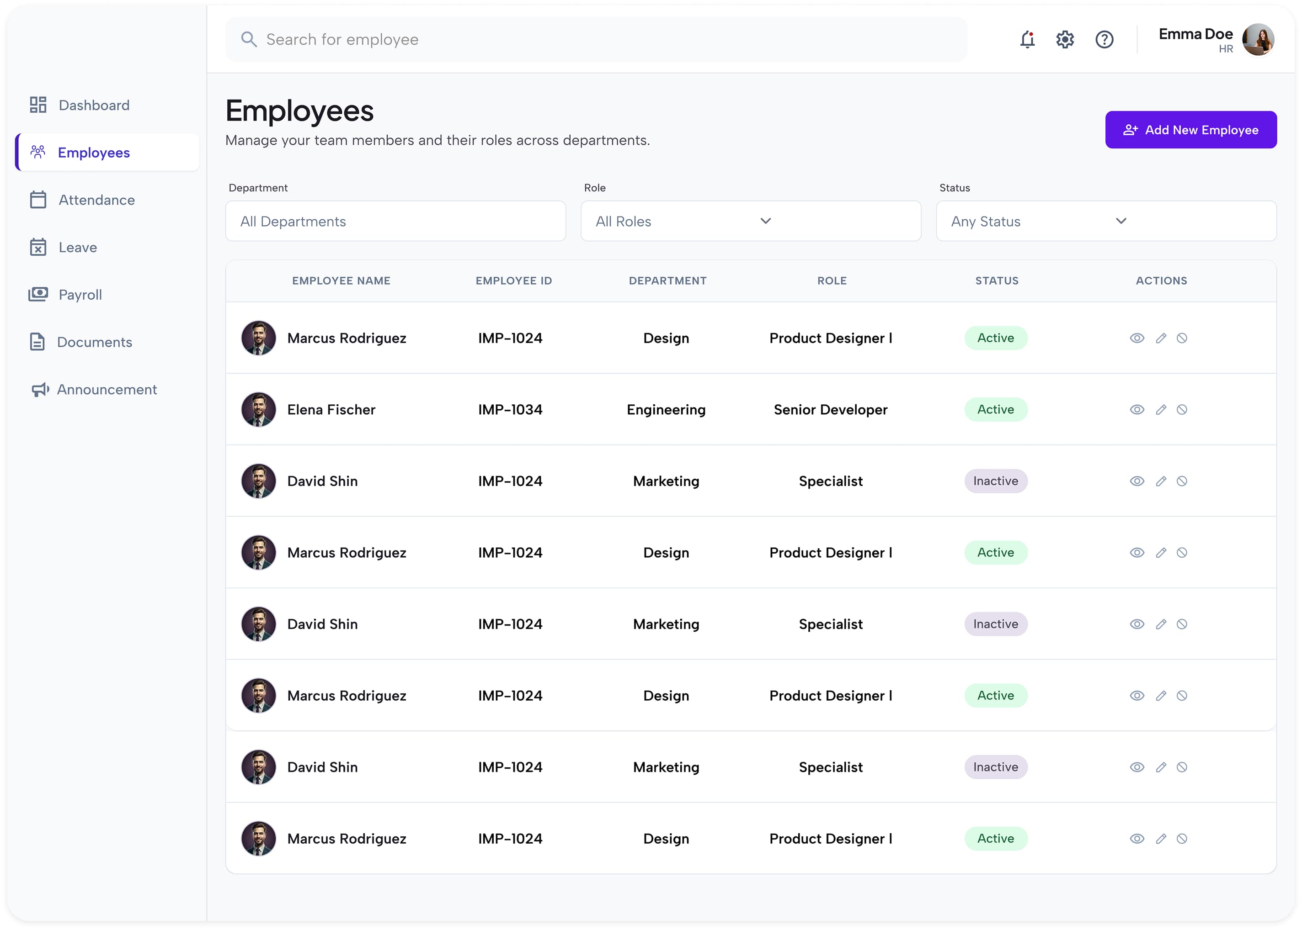This screenshot has height=930, width=1302.
Task: Click the Employee Name column header
Action: pos(341,280)
